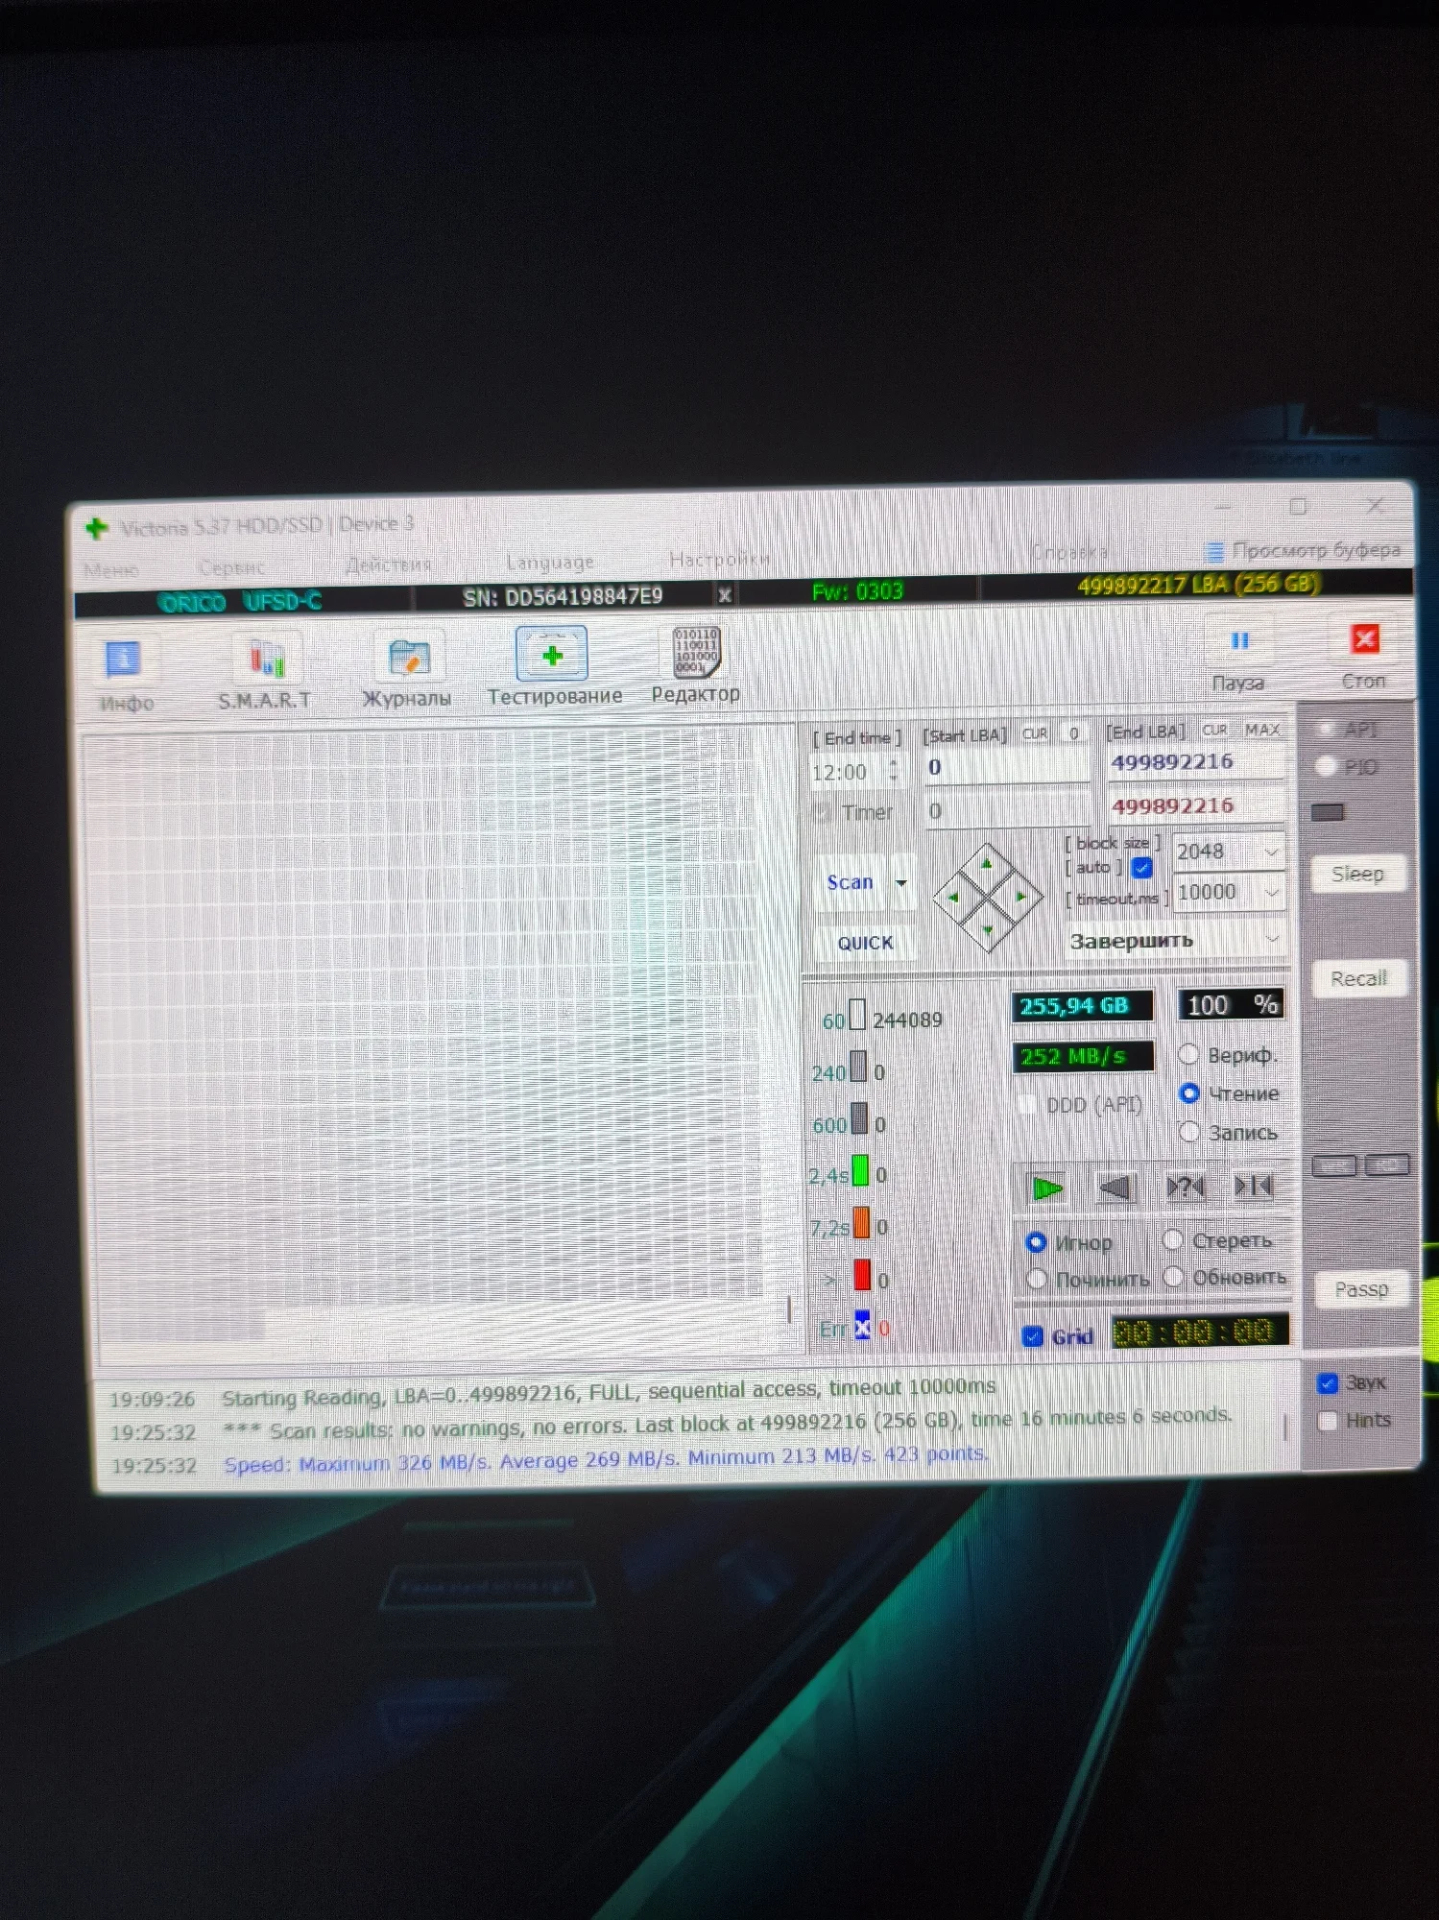1439x1920 pixels.
Task: Click the blue Err X marker
Action: [862, 1328]
